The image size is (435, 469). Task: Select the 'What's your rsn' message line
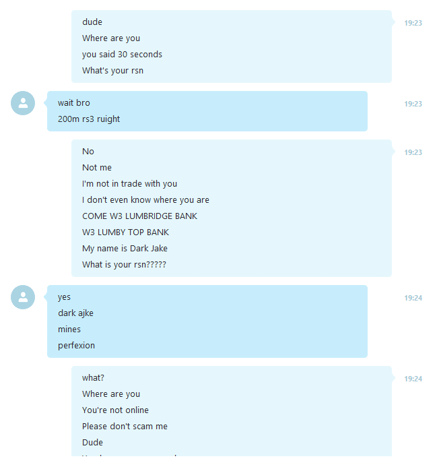(x=112, y=71)
